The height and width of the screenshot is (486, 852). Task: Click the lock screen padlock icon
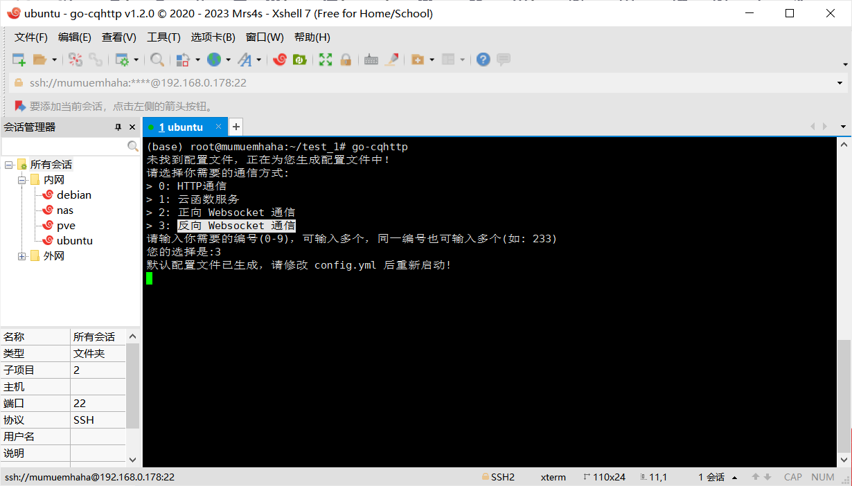coord(346,60)
